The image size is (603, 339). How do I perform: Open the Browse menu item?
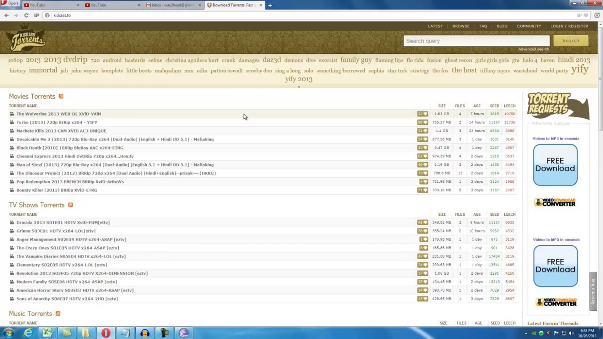461,26
